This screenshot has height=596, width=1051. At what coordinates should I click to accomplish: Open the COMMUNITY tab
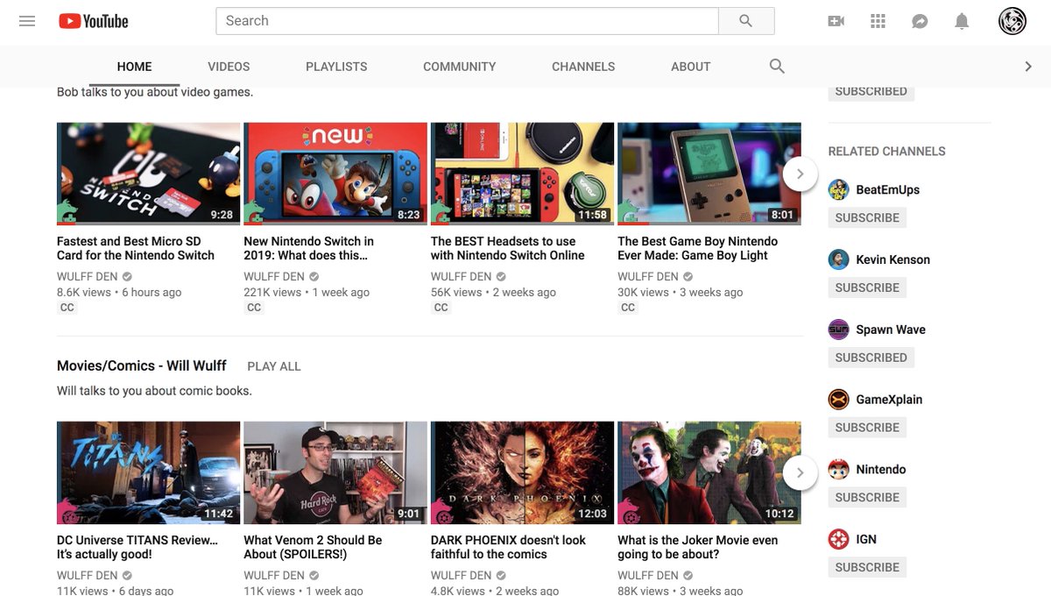(x=460, y=67)
